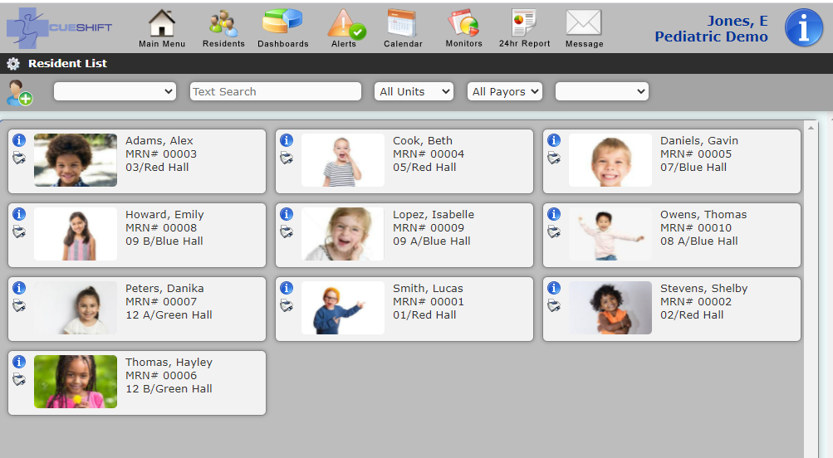Open Stevens, Shelby photo thumbnail
This screenshot has width=833, height=458.
(x=610, y=307)
